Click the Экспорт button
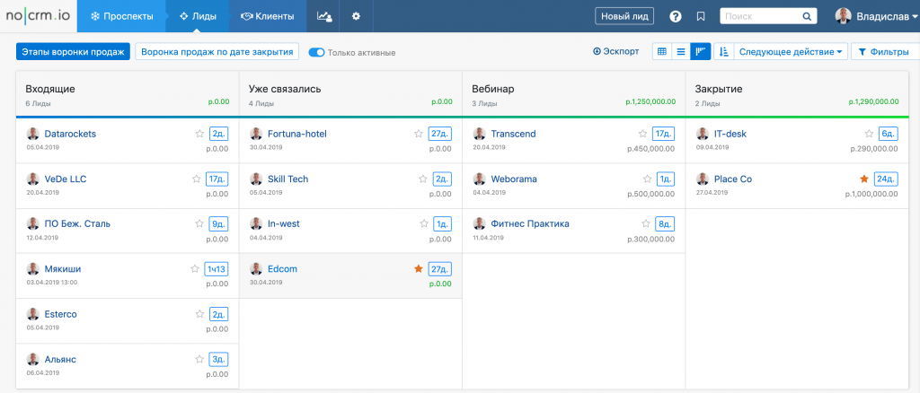This screenshot has width=920, height=393. (616, 51)
